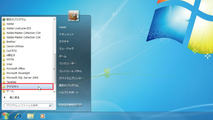
Task: Click the Microsoft Office folder icon
Action: click(4, 69)
